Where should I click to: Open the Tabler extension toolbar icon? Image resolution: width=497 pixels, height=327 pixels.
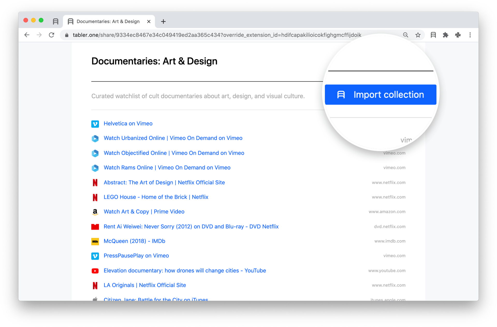point(433,35)
